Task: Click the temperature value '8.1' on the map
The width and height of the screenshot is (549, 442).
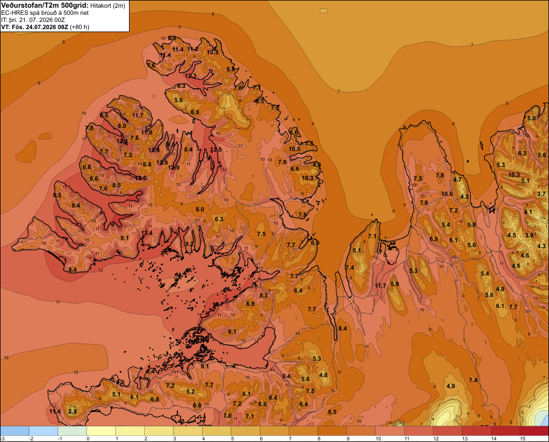Action: coord(232,332)
